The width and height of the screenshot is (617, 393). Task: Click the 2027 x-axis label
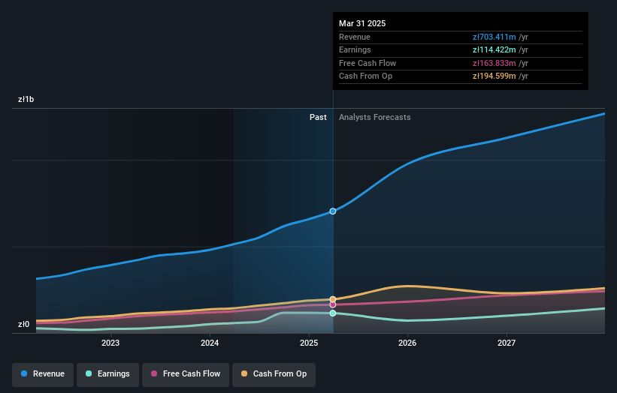click(x=507, y=343)
